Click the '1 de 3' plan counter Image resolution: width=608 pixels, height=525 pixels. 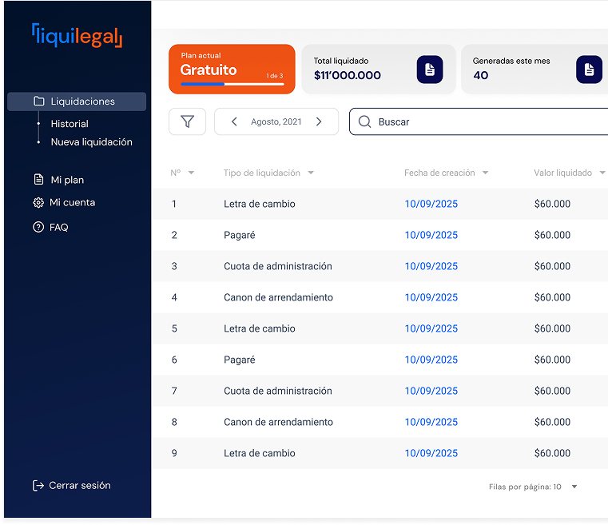pyautogui.click(x=275, y=76)
